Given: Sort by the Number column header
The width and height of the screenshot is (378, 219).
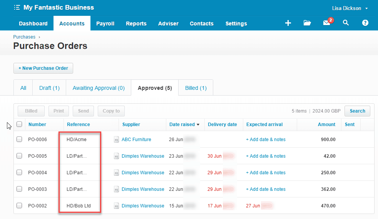Looking at the screenshot, I should tap(37, 125).
